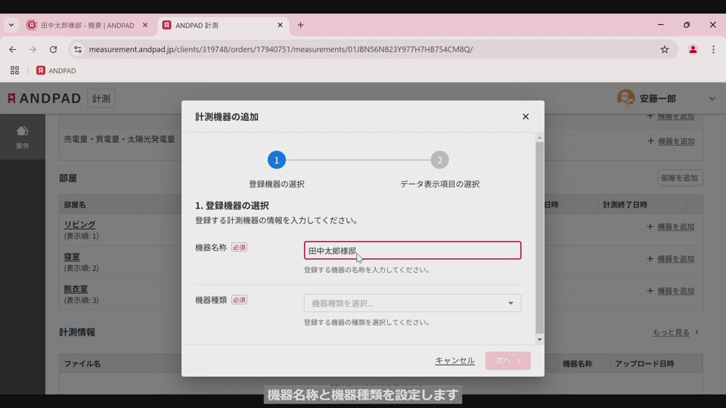Click the キャンセル link
Image resolution: width=726 pixels, height=408 pixels.
tap(455, 360)
